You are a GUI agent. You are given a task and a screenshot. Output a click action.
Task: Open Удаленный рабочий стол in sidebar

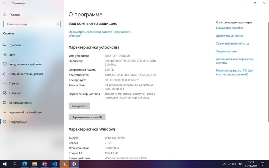32,112
